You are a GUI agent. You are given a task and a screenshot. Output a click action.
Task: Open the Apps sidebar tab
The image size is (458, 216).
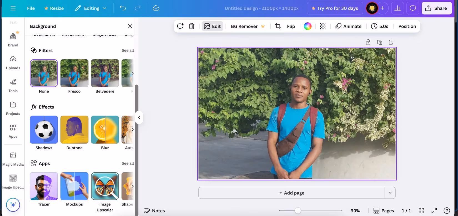[x=13, y=132]
